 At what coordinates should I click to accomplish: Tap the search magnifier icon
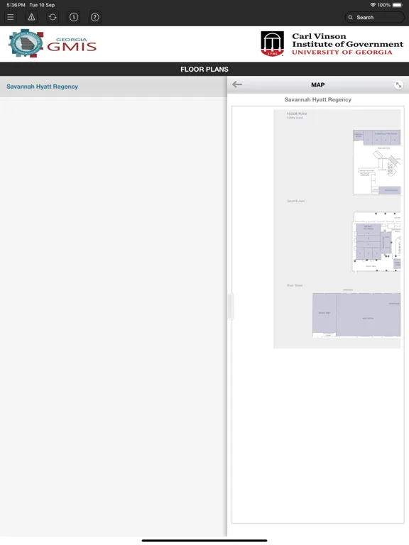[350, 17]
